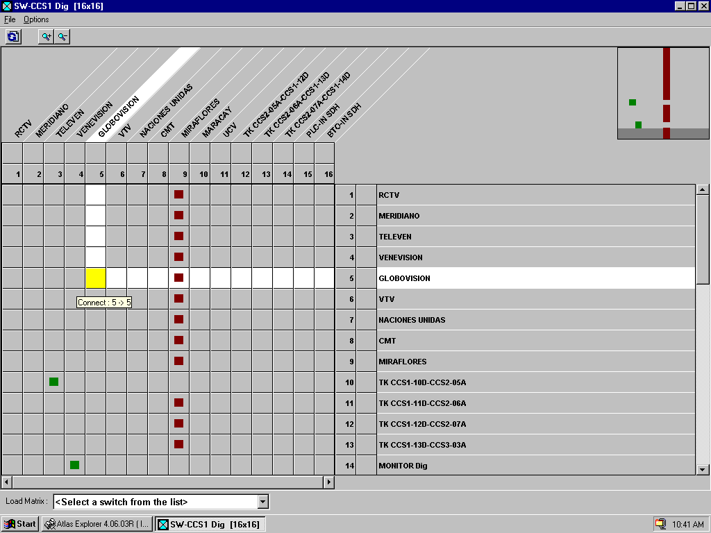Click the vertical scrollbar up arrow
The image size is (711, 533).
[x=702, y=189]
